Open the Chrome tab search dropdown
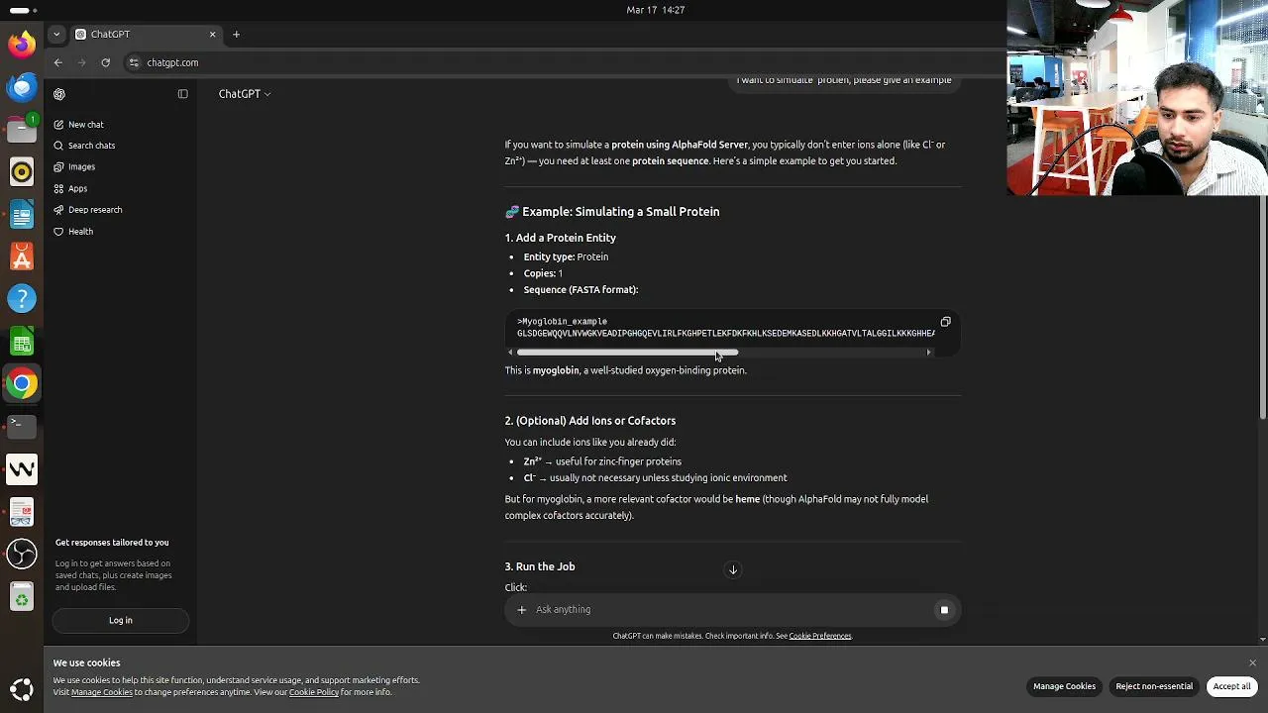1268x713 pixels. coord(56,35)
